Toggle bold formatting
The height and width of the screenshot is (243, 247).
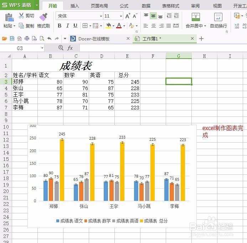click(60, 25)
